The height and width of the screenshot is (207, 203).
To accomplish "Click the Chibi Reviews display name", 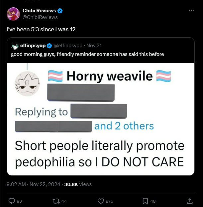I will click(39, 11).
